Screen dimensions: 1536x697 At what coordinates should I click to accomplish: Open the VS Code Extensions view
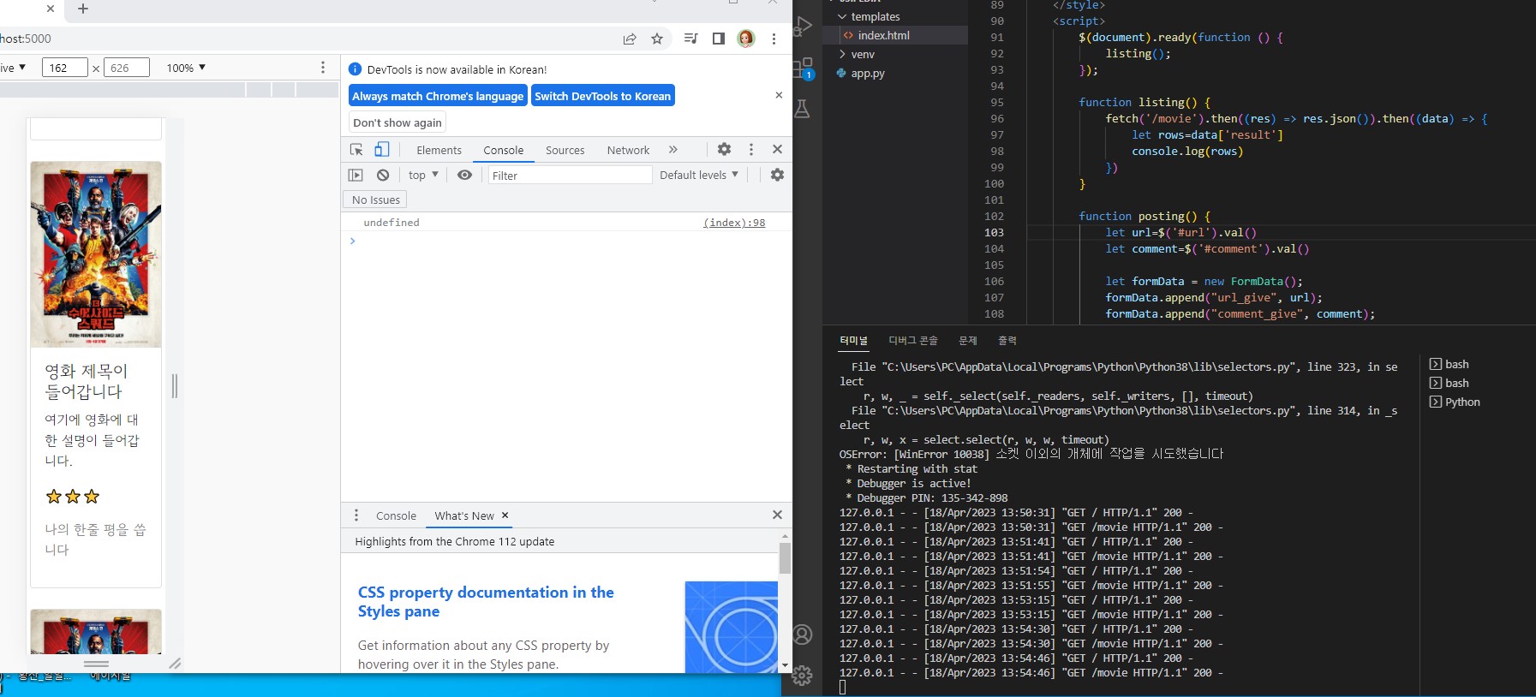point(803,69)
